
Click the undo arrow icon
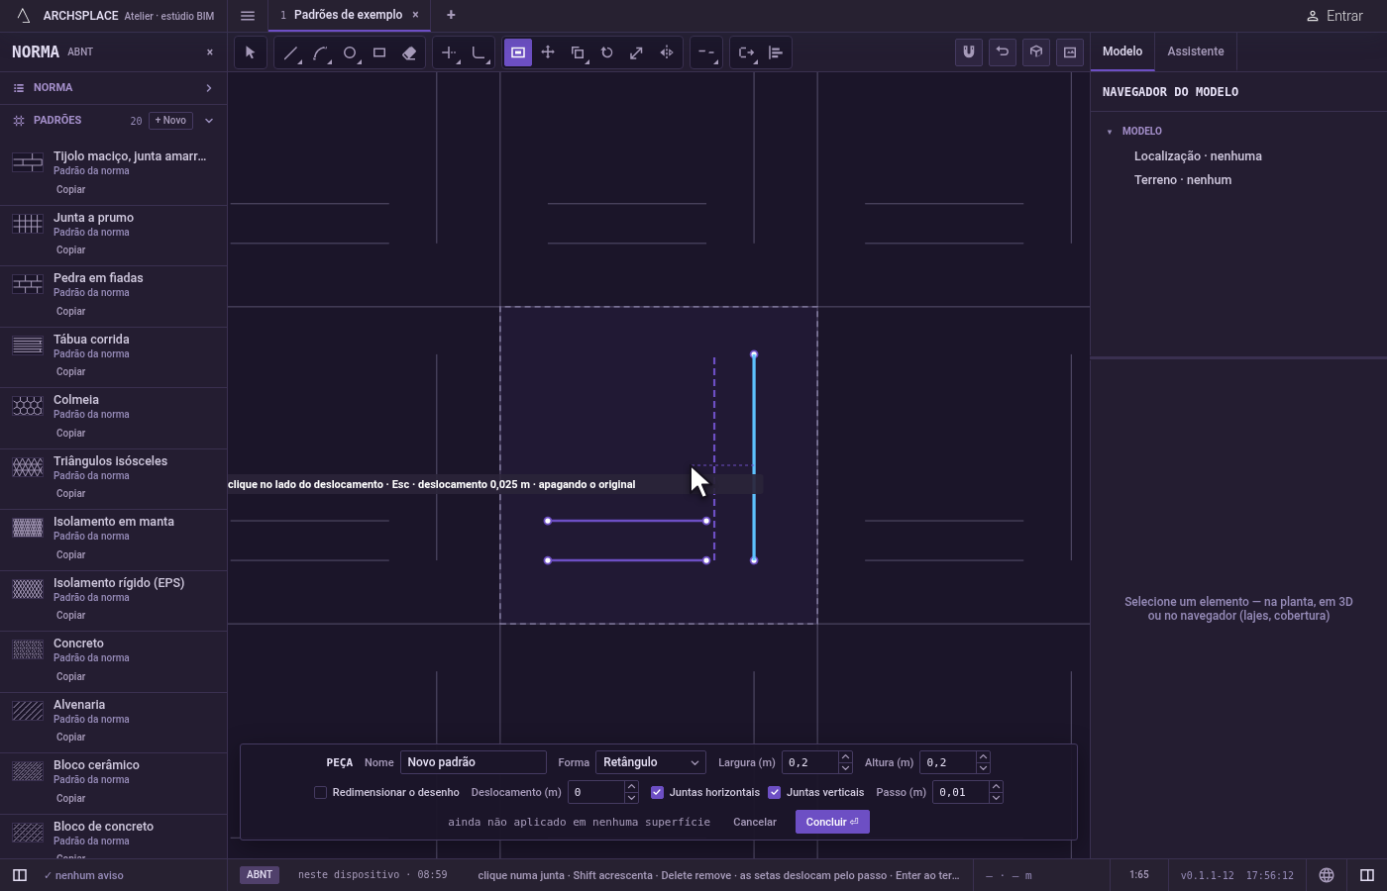[1003, 51]
